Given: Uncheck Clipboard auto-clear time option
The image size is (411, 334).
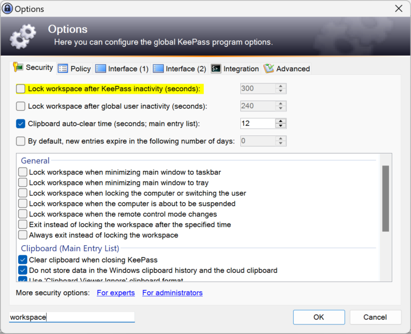Looking at the screenshot, I should click(x=20, y=124).
